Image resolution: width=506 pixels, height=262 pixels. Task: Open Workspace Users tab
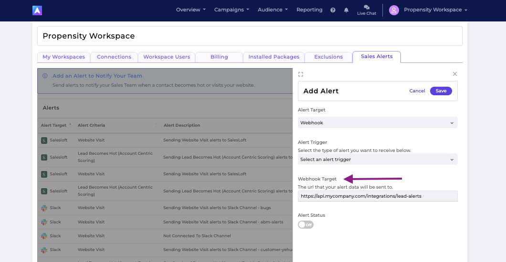pyautogui.click(x=167, y=57)
